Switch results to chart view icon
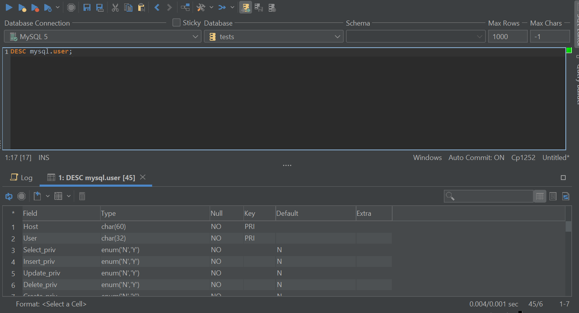 565,196
